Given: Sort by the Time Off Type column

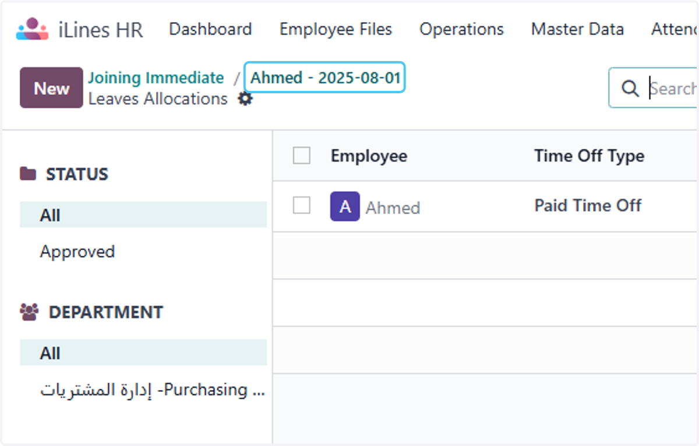Looking at the screenshot, I should pyautogui.click(x=589, y=156).
